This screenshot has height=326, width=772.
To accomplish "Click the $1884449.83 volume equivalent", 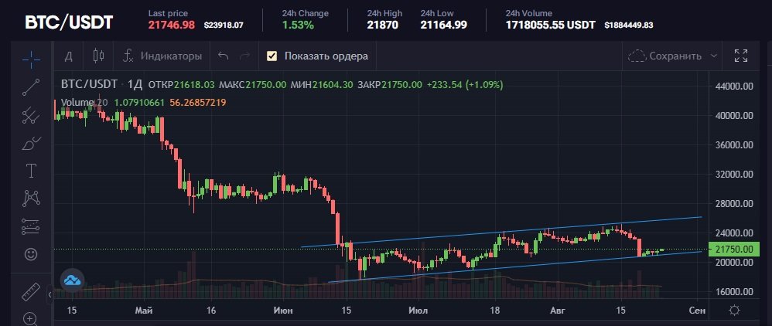I will coord(629,25).
